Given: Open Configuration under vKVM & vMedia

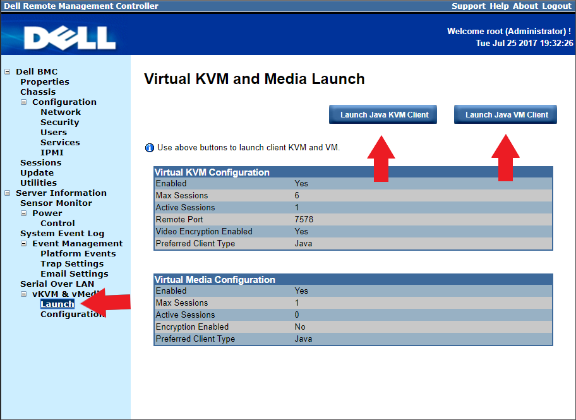Looking at the screenshot, I should tap(72, 314).
